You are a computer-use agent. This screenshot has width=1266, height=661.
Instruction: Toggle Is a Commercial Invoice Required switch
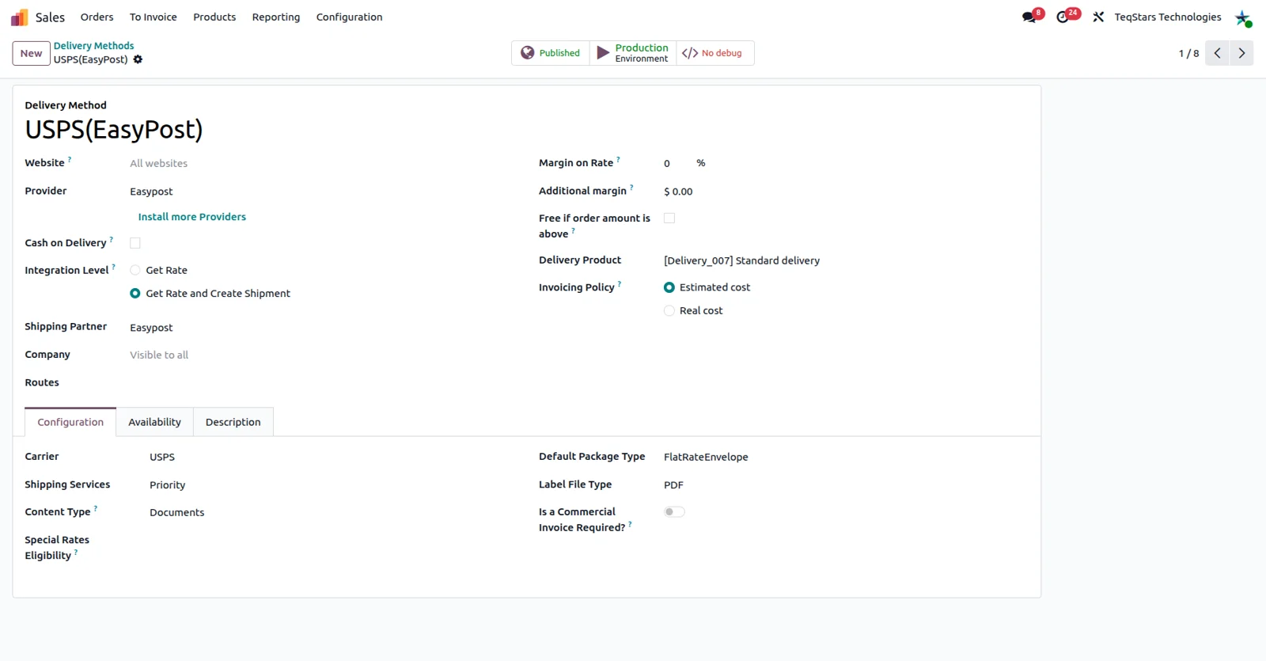(674, 512)
